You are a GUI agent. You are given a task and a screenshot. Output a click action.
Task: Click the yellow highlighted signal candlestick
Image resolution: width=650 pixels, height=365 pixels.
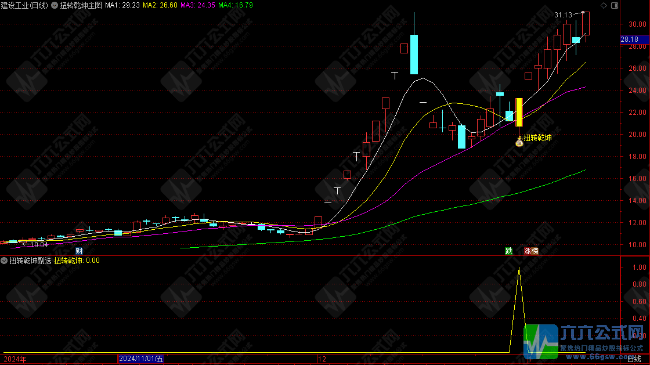519,112
